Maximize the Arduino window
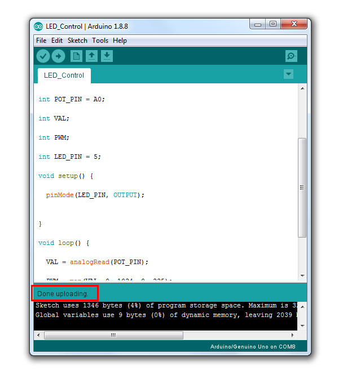 (273, 24)
